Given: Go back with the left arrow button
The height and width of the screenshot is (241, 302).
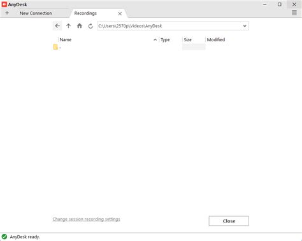Looking at the screenshot, I should [57, 26].
